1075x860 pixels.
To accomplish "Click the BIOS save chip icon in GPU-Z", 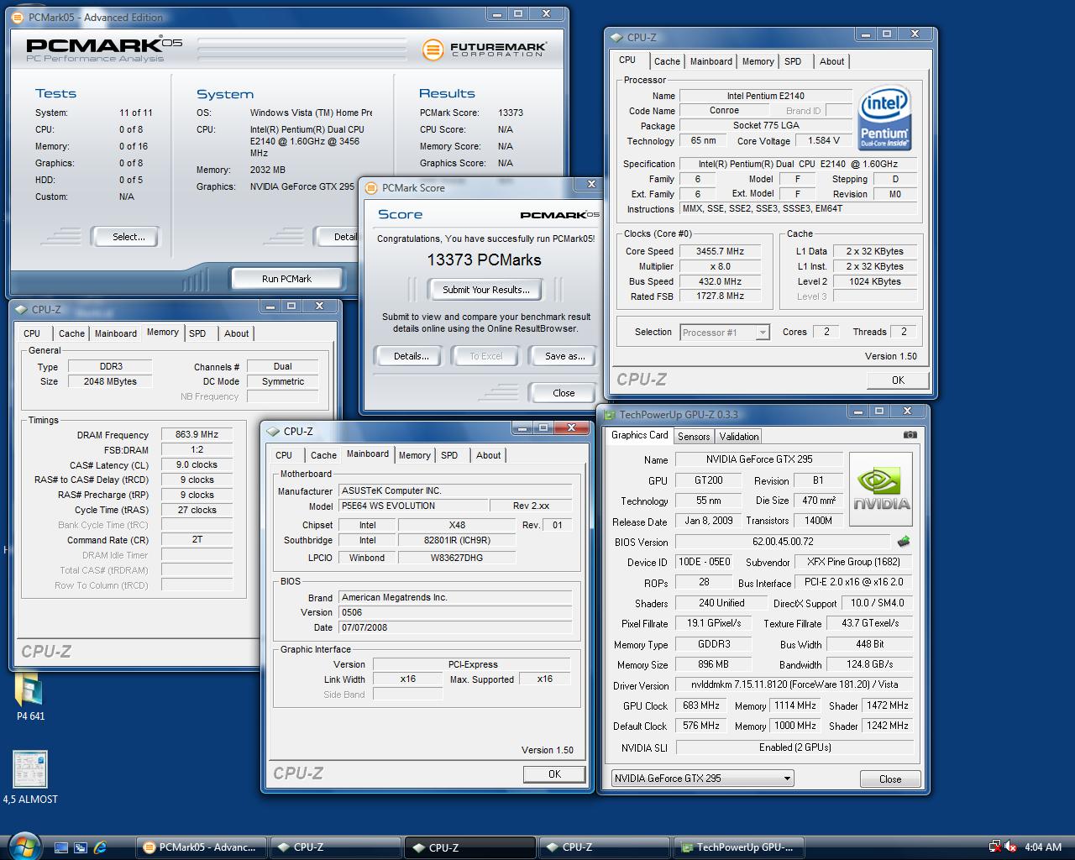I will pos(904,542).
